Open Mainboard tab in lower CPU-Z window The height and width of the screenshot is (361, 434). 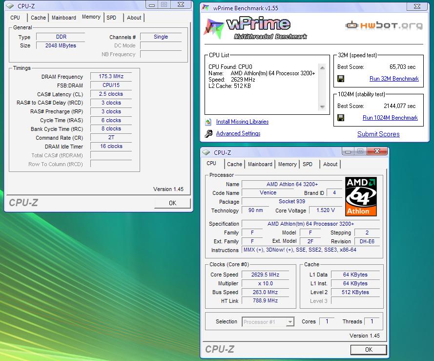point(260,164)
